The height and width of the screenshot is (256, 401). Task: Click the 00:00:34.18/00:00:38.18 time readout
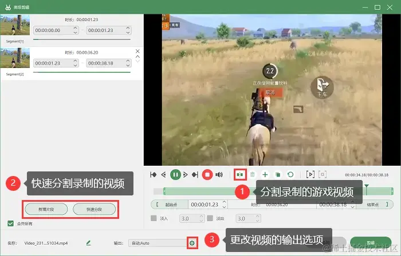click(x=367, y=175)
